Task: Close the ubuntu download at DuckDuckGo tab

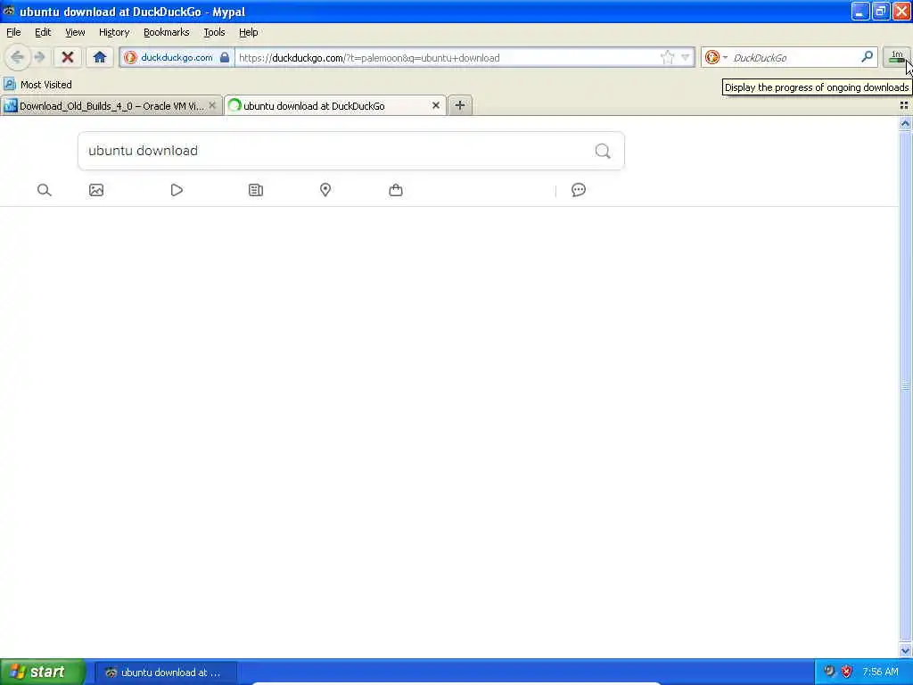Action: tap(435, 105)
